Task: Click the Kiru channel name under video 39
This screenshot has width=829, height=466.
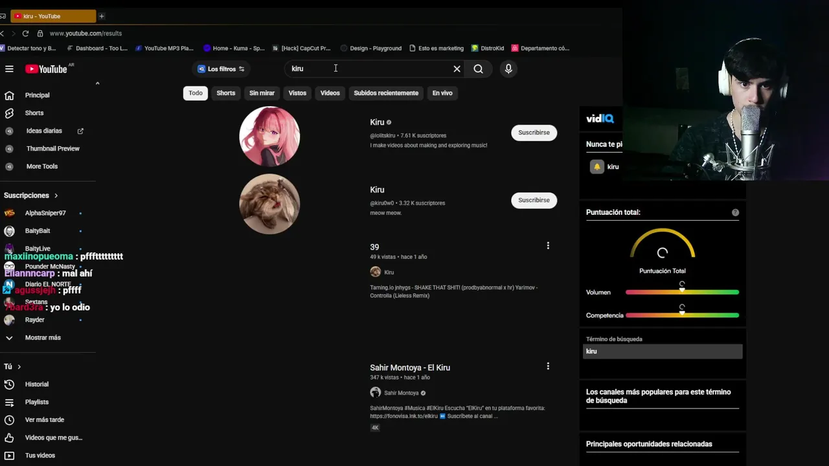Action: click(389, 272)
